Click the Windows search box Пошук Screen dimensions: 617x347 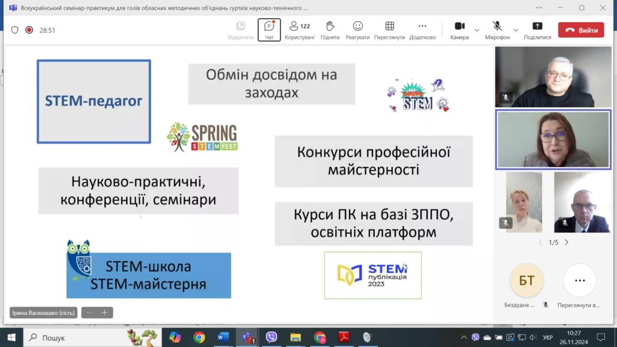[93, 337]
